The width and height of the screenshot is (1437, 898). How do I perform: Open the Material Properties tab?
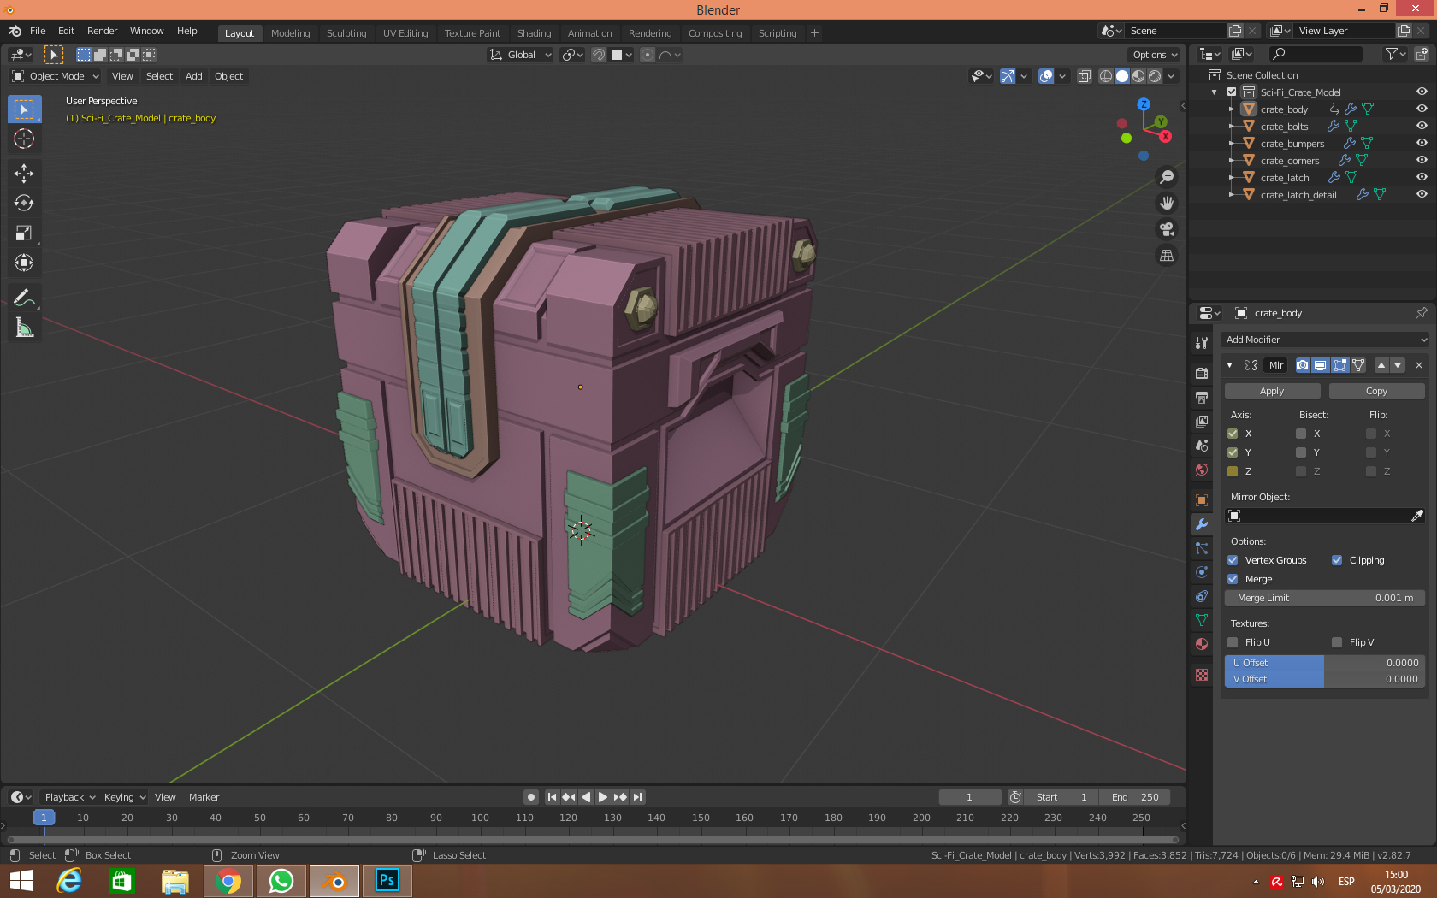click(x=1201, y=644)
